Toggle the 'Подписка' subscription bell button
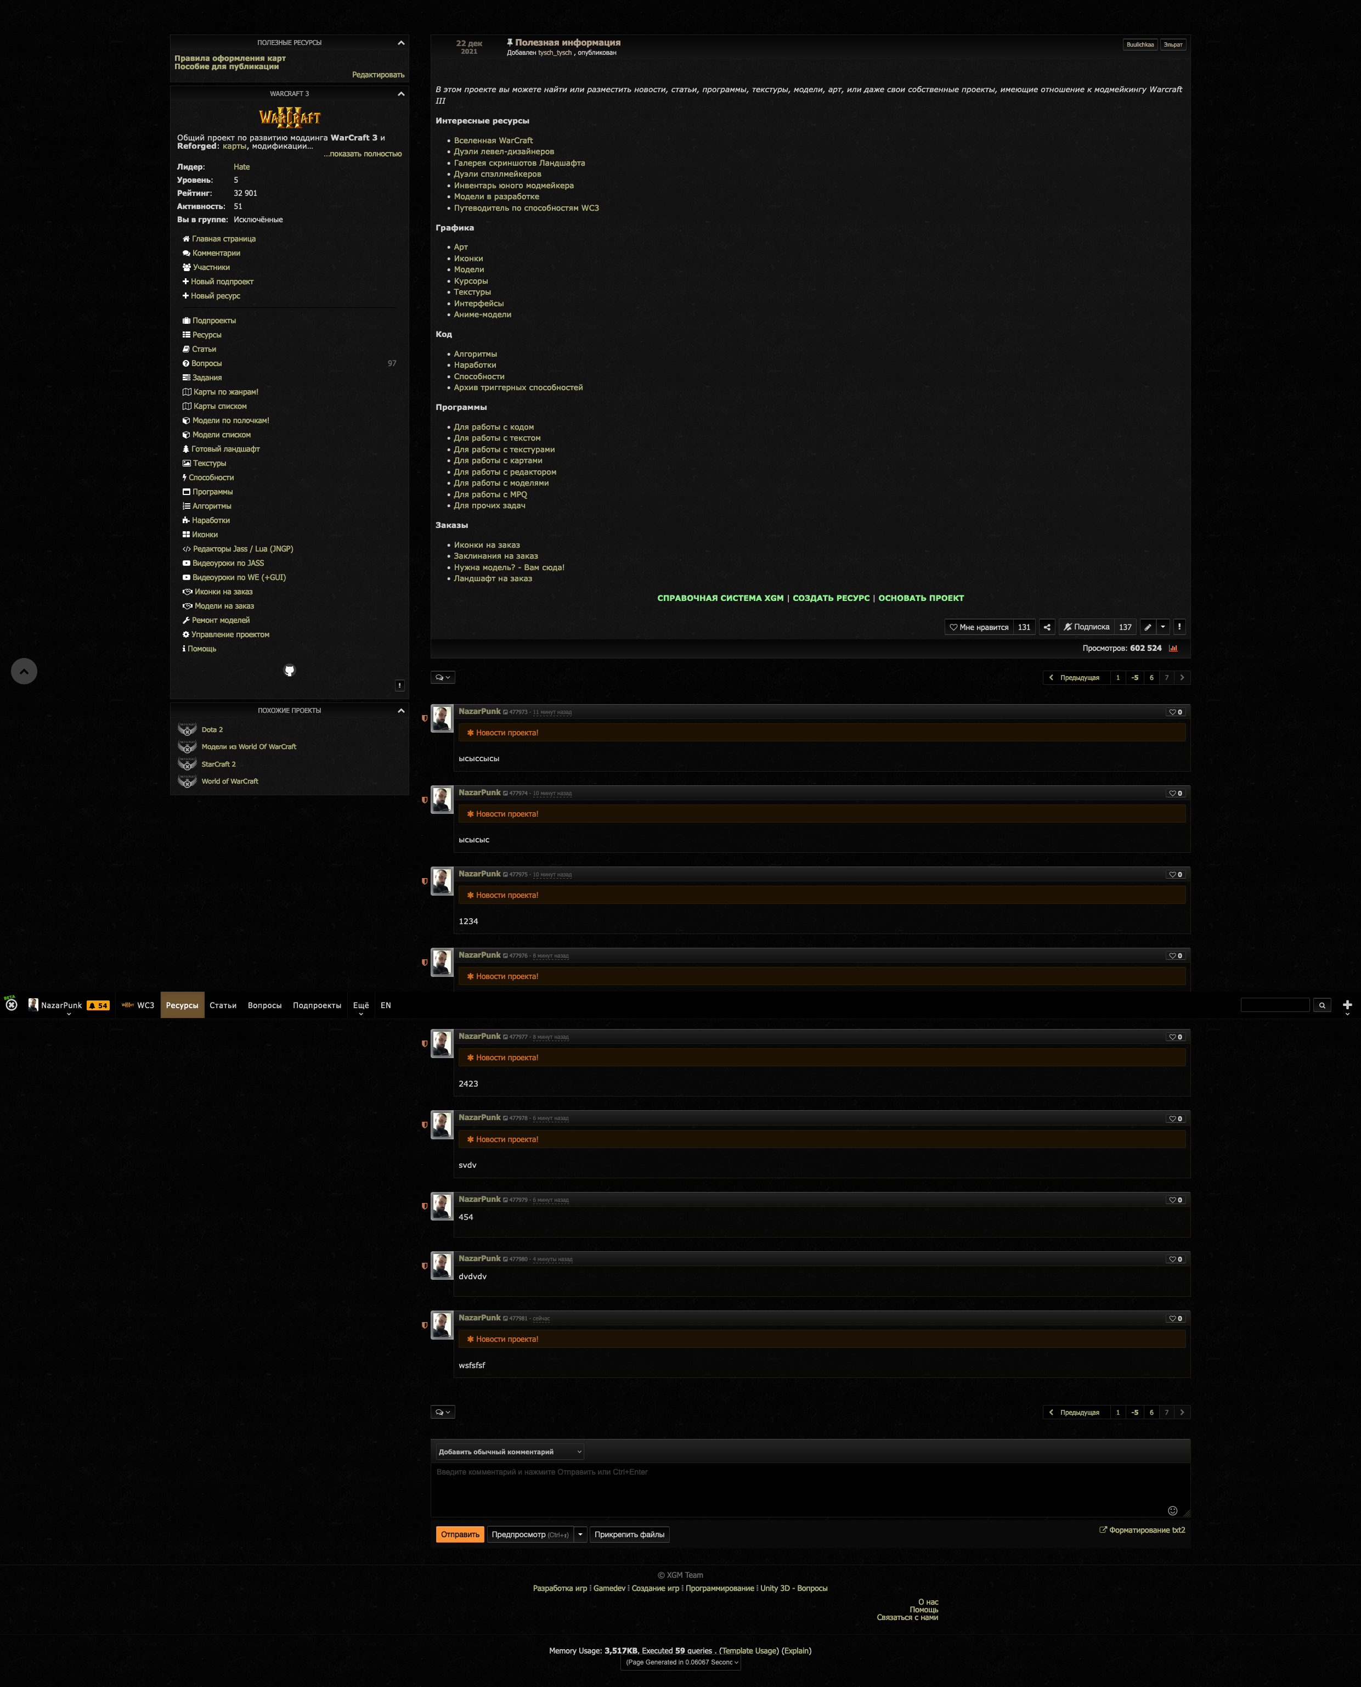 (x=1086, y=627)
